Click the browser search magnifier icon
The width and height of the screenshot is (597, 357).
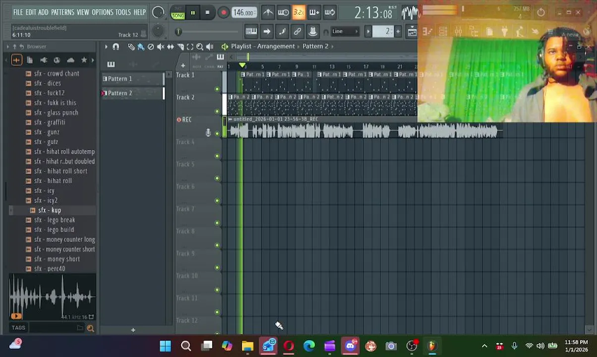pos(91,328)
